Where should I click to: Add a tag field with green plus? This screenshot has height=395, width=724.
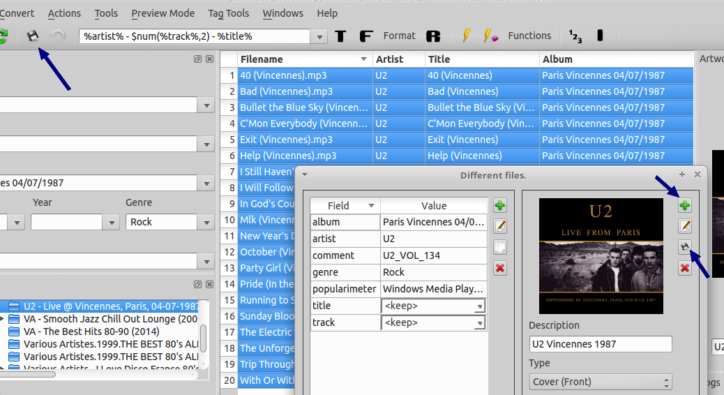point(499,205)
